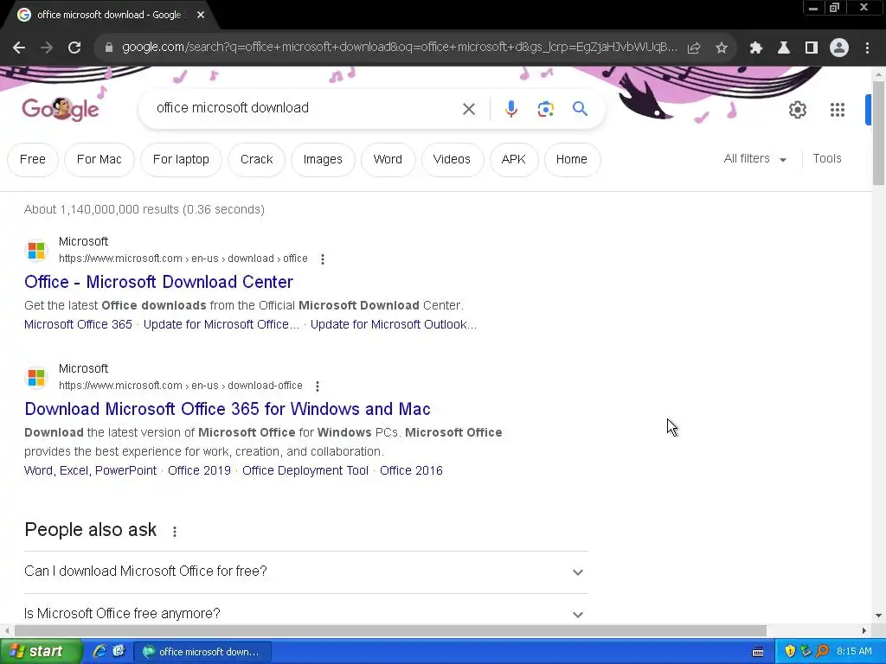Open Office - Microsoft Download Center link
This screenshot has height=664, width=886.
[x=159, y=282]
